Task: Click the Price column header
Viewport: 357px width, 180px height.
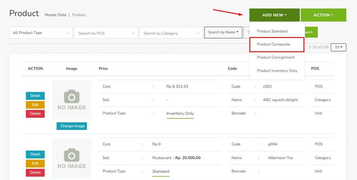Action: pyautogui.click(x=103, y=69)
